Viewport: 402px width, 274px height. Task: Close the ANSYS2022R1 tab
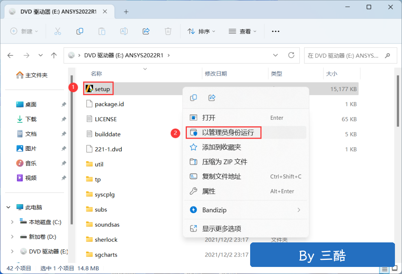(x=105, y=12)
